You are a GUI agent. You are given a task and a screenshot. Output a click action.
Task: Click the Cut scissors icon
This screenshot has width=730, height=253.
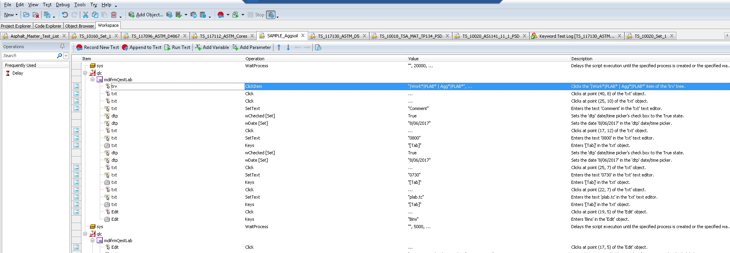tap(86, 15)
